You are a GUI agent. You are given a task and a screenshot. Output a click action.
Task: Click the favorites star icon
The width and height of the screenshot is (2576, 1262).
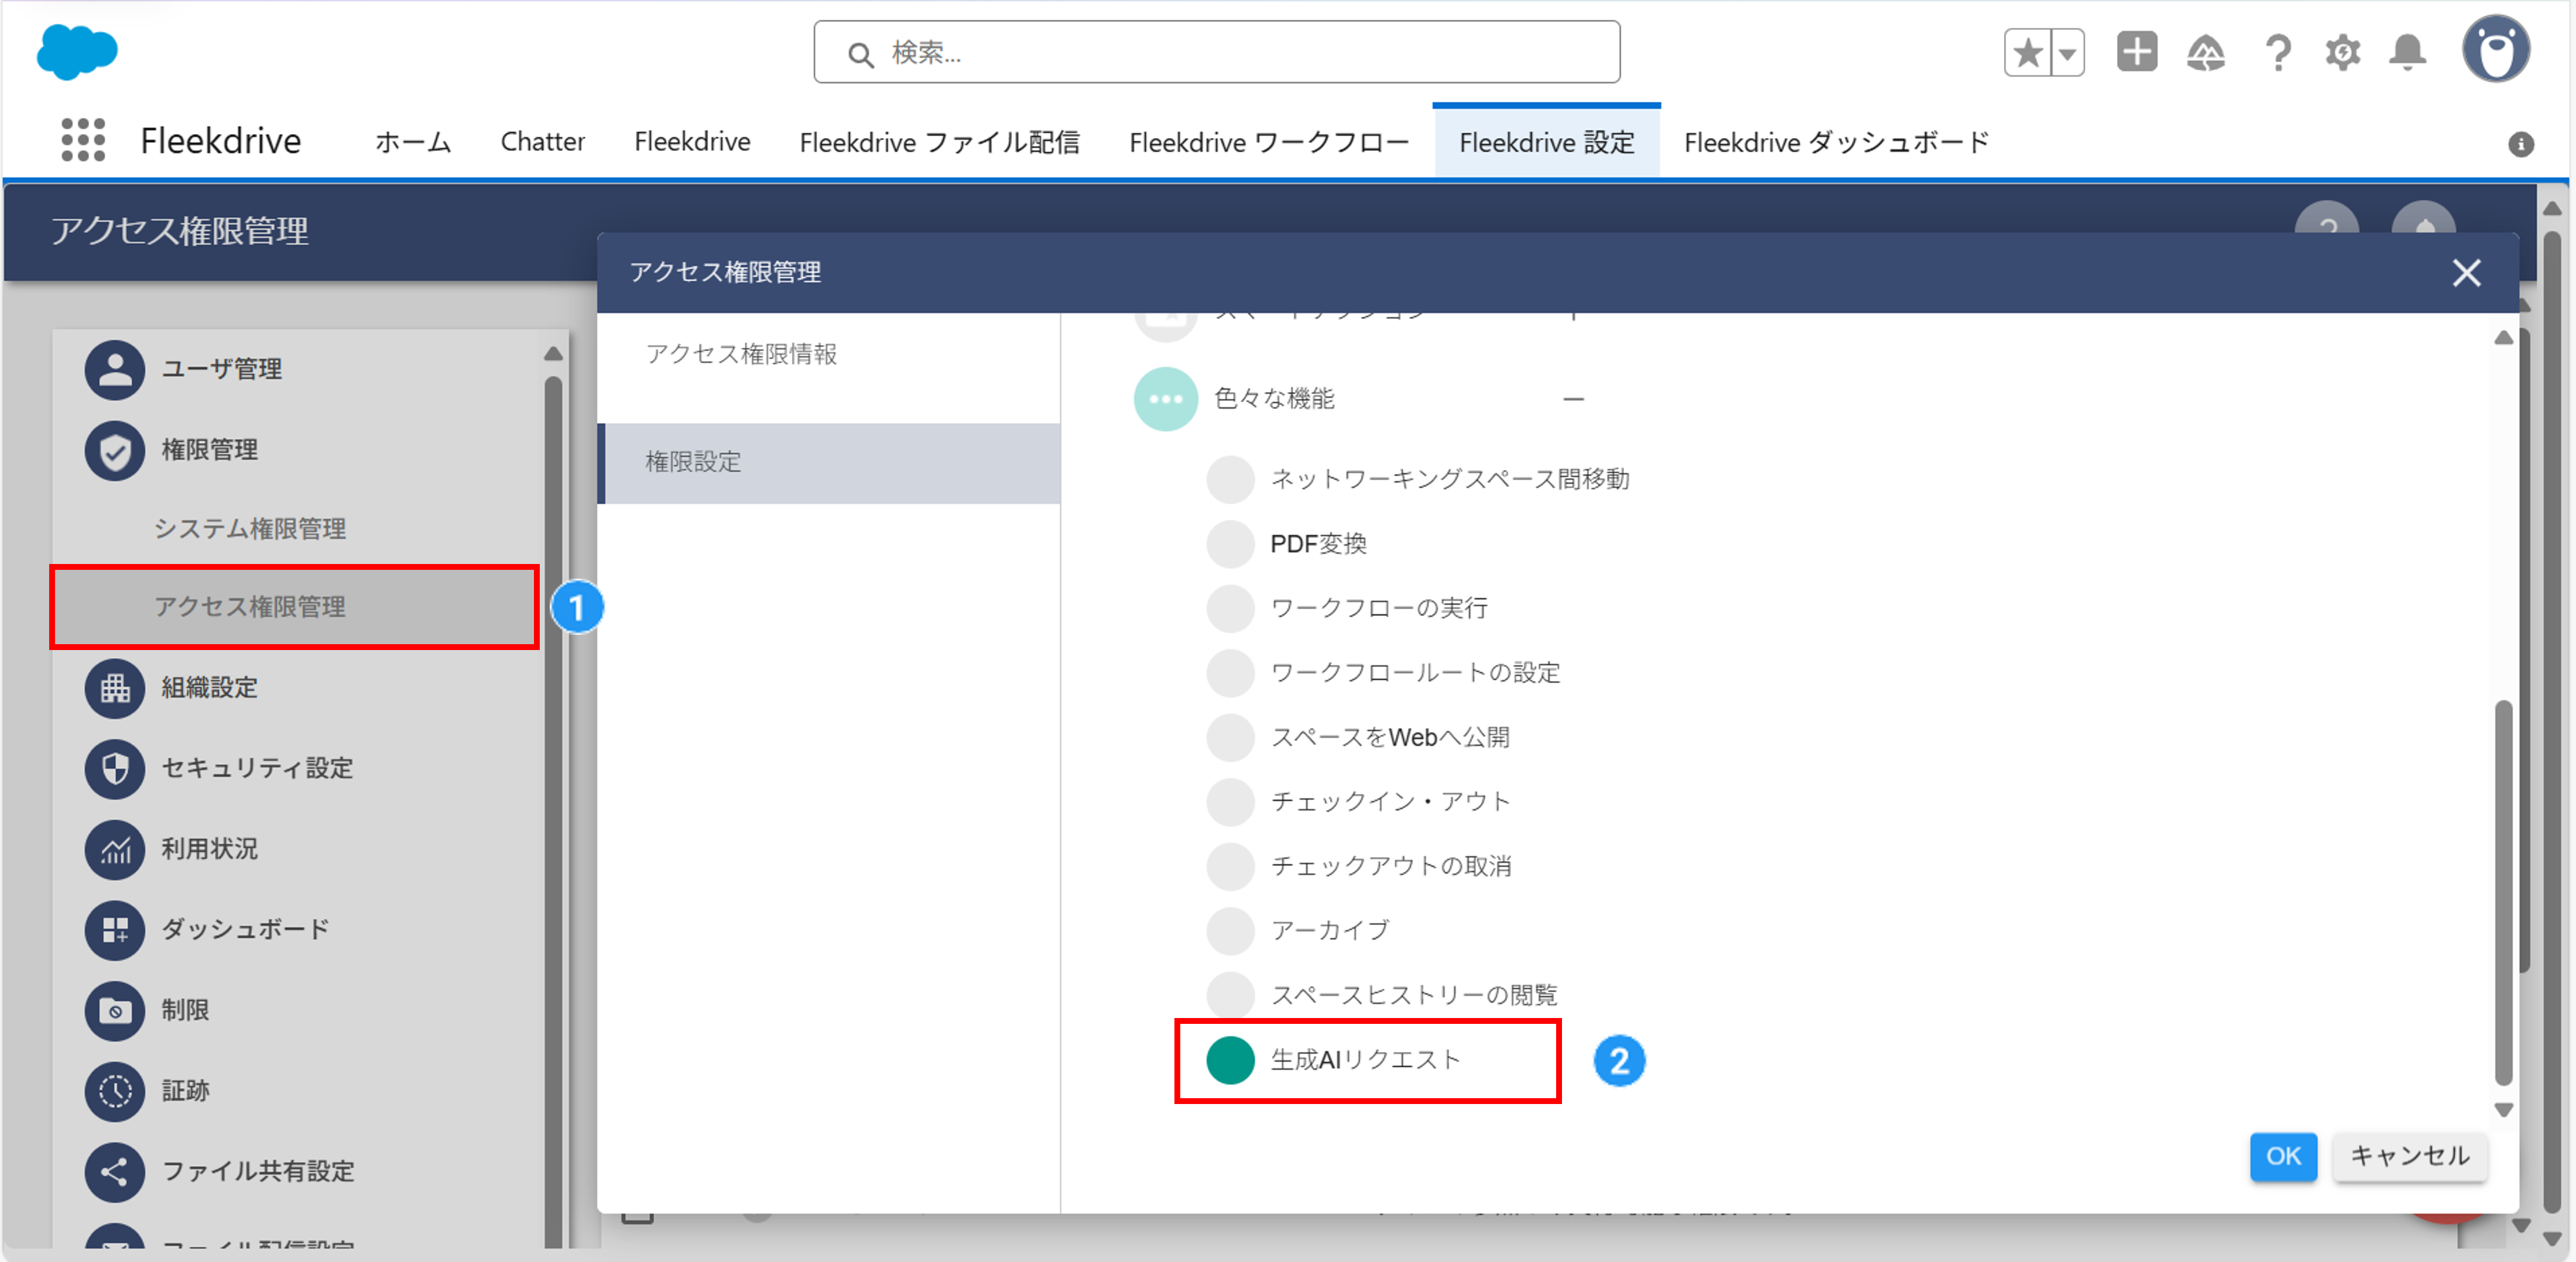coord(2027,53)
